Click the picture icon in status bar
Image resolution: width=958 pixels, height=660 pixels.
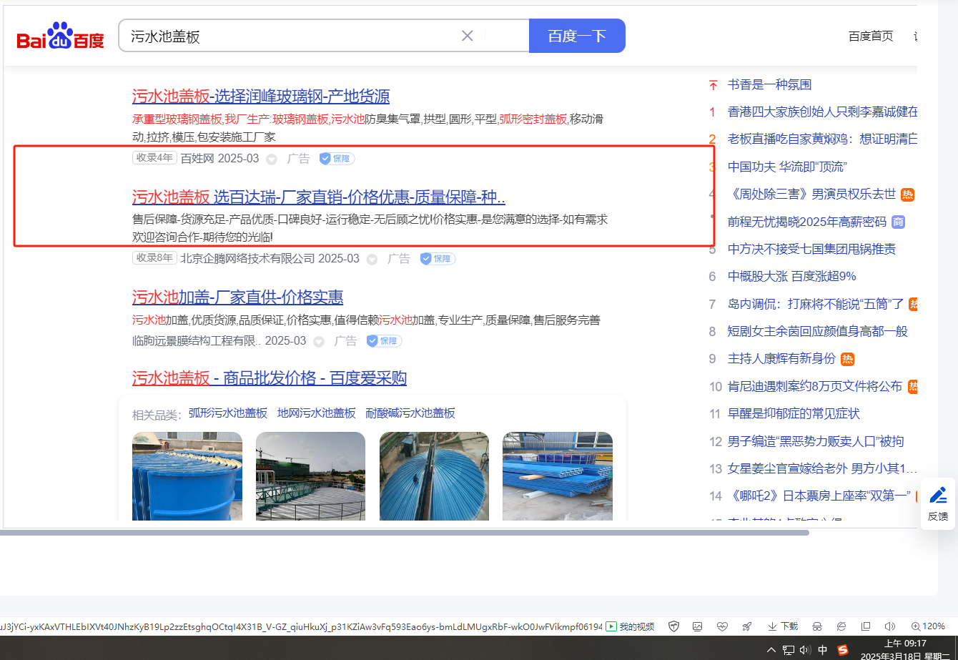pyautogui.click(x=698, y=626)
